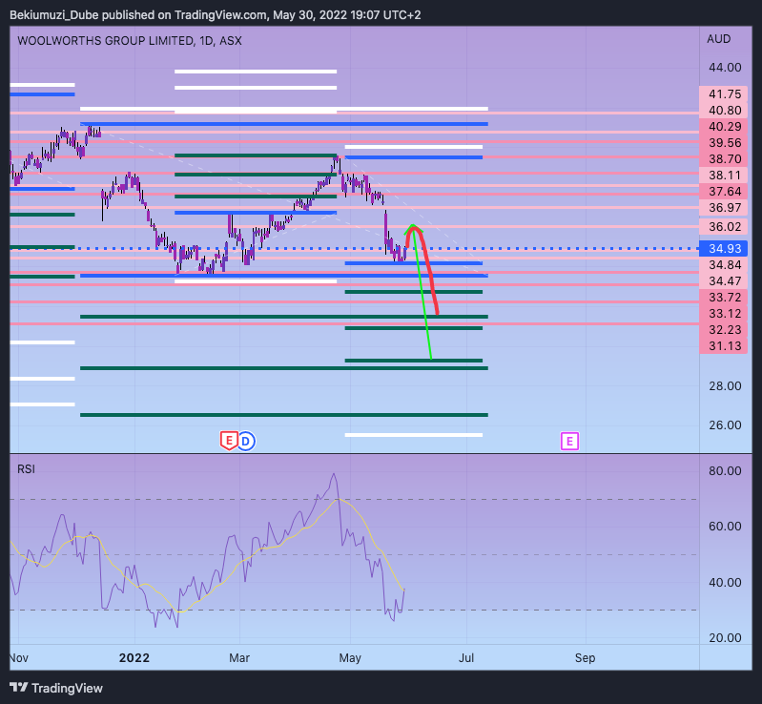
Task: Click the 34.84 price level label
Action: 723,265
